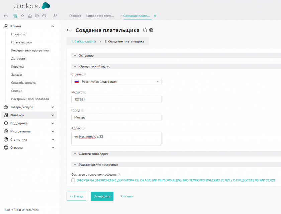The width and height of the screenshot is (281, 214).
Task: Click the favorites star icon
Action: (22, 16)
